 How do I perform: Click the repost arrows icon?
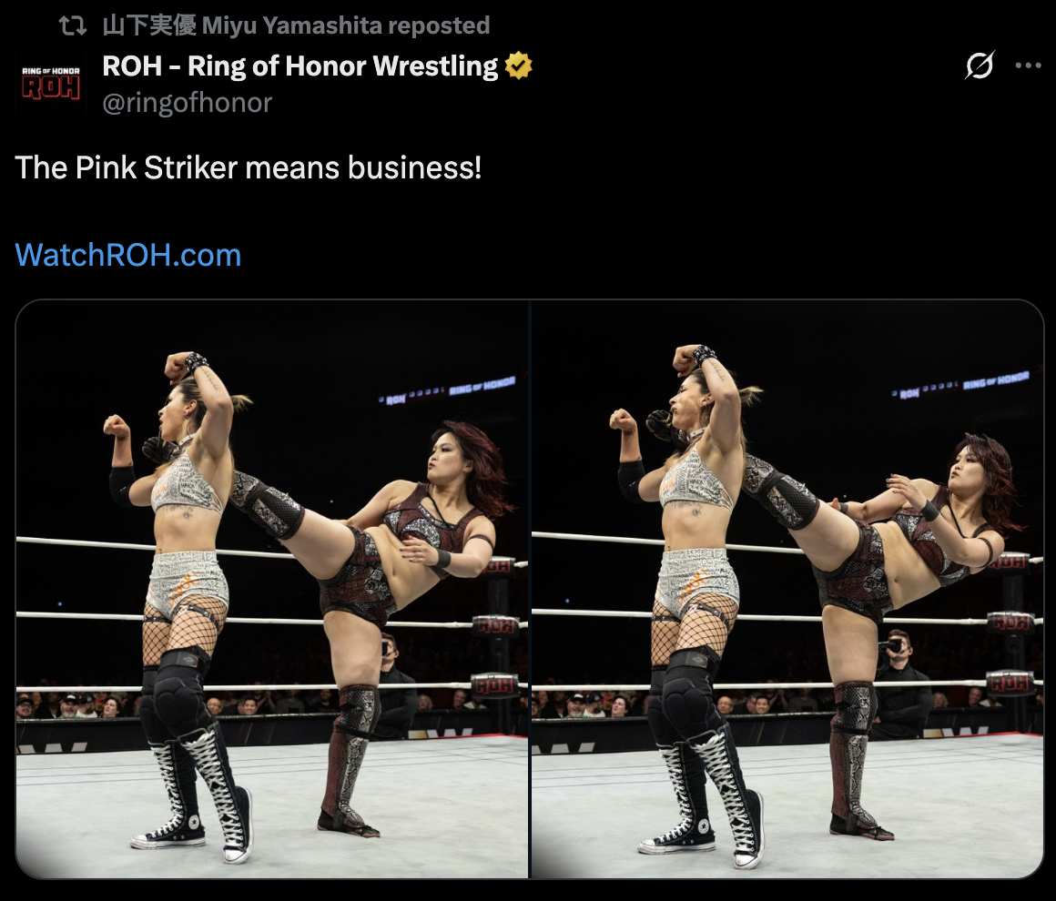pos(73,25)
